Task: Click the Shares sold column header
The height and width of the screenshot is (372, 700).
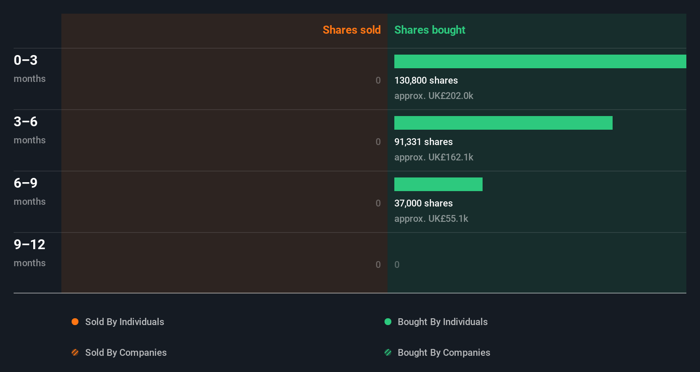Action: 351,30
